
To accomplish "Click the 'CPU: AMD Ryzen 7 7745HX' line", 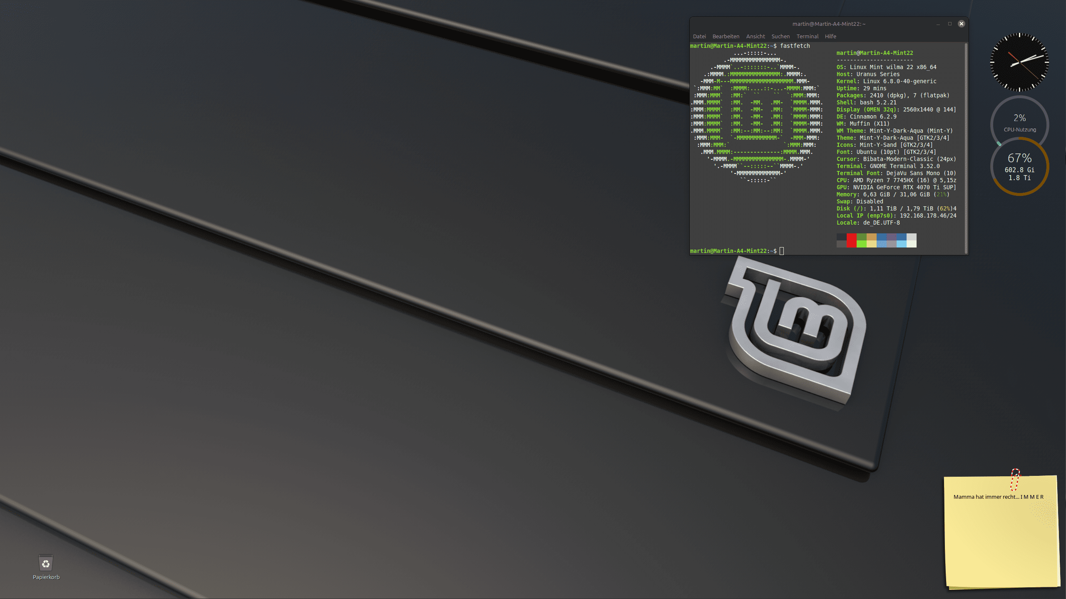I will point(896,180).
